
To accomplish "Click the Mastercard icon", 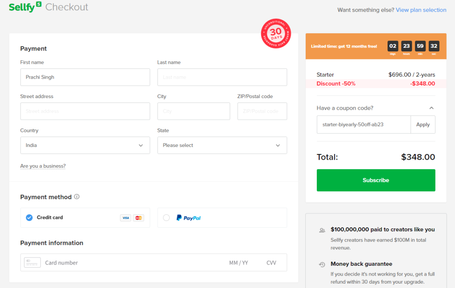I will point(139,218).
